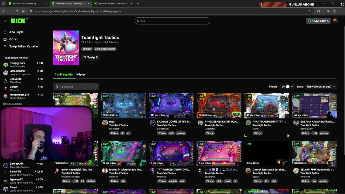
Task: Reload the page
Action: tap(17, 11)
